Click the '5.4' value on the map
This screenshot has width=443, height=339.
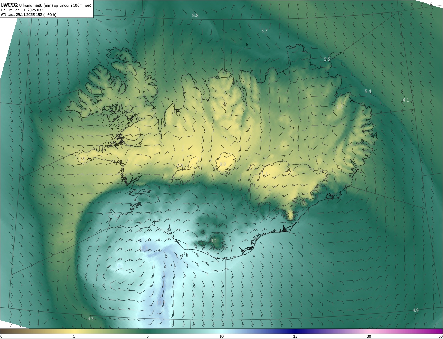click(x=368, y=92)
